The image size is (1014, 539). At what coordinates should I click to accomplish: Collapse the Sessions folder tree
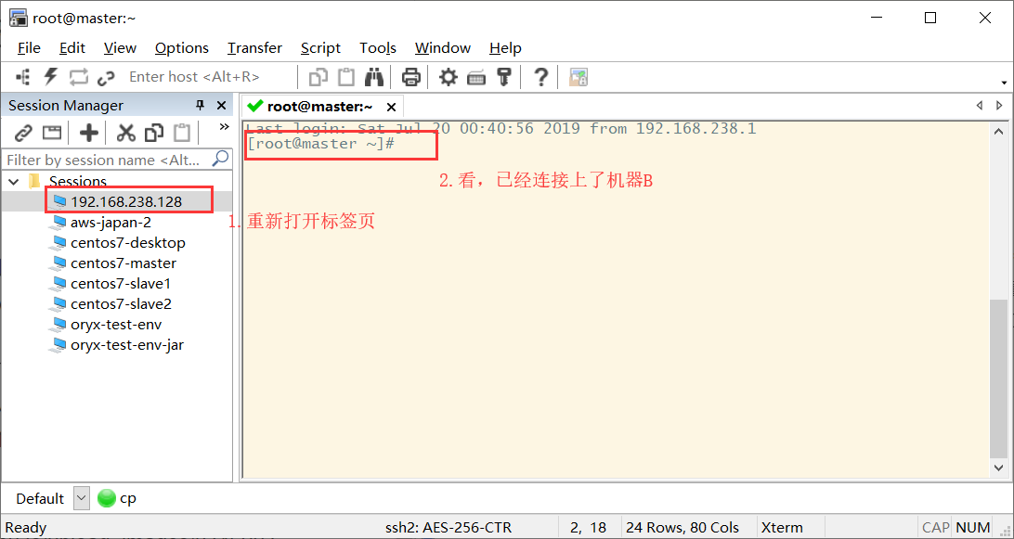tap(14, 182)
